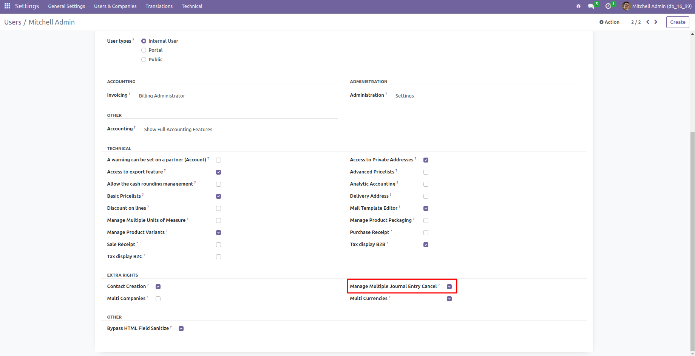Enable Multi Companies checkbox
The width and height of the screenshot is (695, 356).
tap(158, 299)
